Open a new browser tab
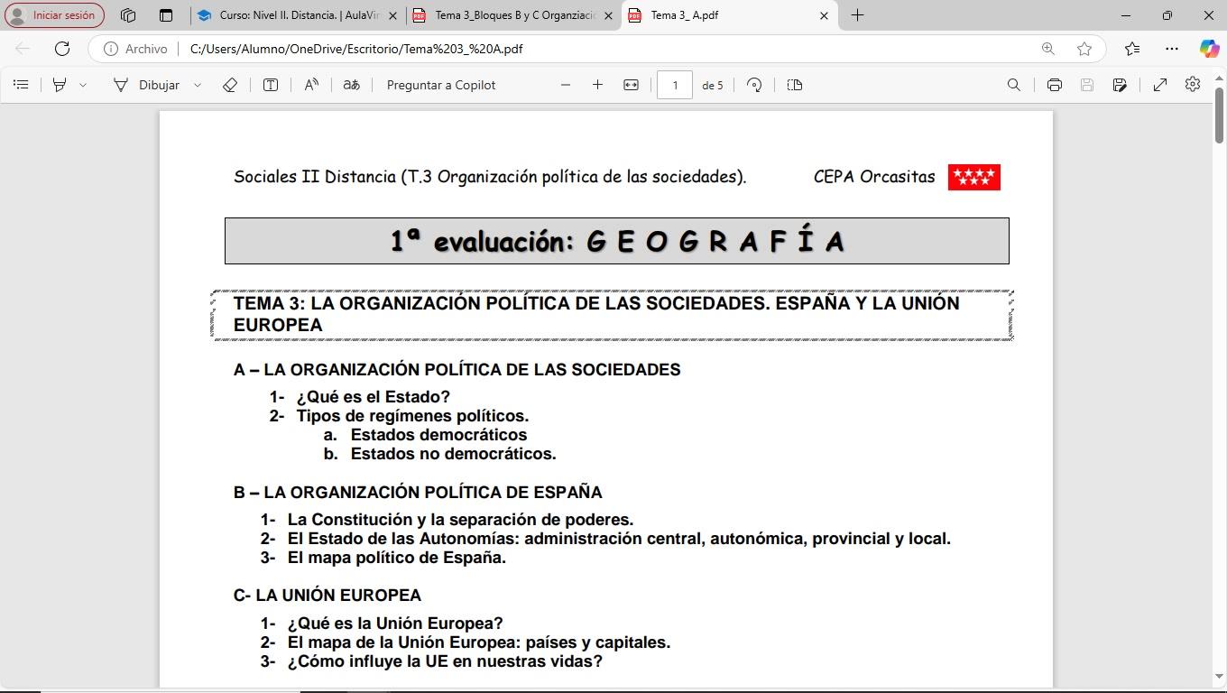 click(857, 15)
